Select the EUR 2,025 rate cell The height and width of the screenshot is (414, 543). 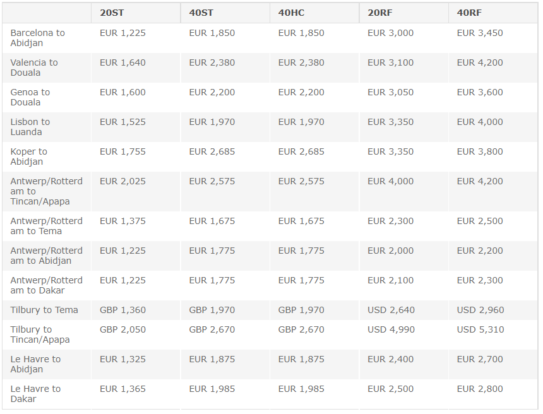pyautogui.click(x=122, y=181)
